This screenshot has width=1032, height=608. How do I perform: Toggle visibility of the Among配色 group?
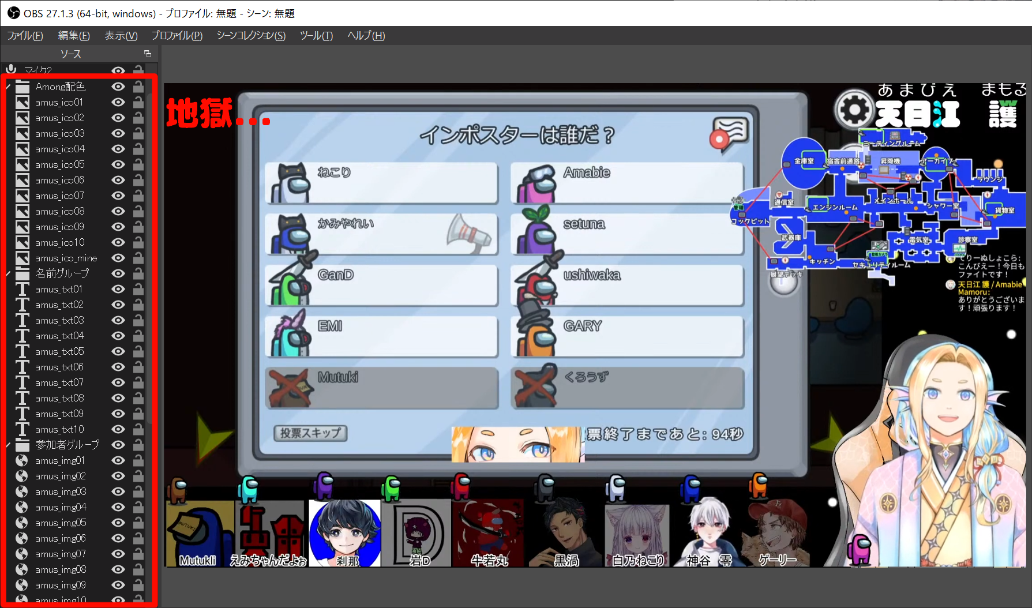click(x=118, y=87)
